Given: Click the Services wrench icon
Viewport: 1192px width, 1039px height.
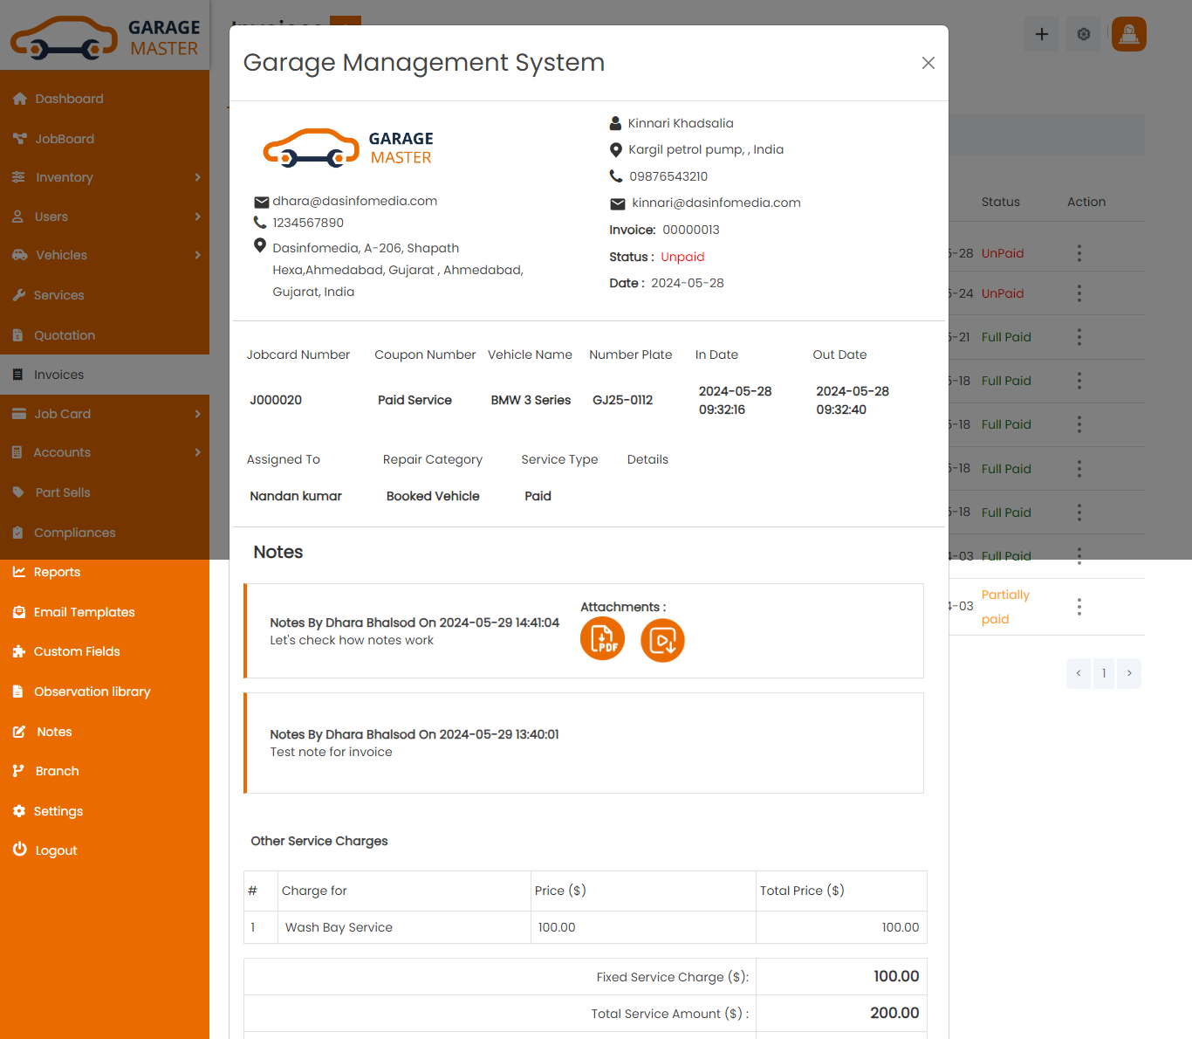Looking at the screenshot, I should pyautogui.click(x=19, y=295).
